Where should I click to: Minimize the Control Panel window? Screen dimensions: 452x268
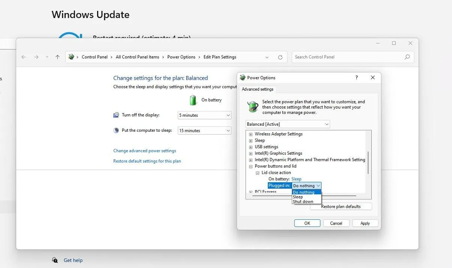[377, 43]
